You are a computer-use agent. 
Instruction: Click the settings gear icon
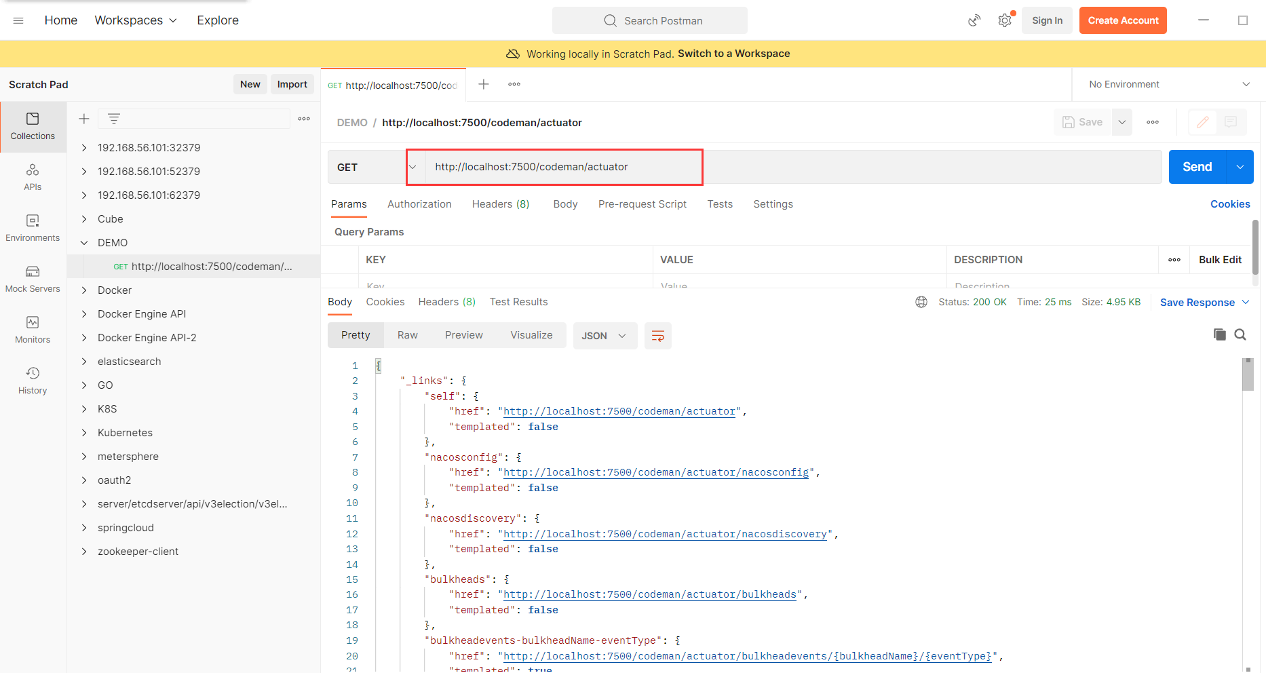click(1005, 20)
